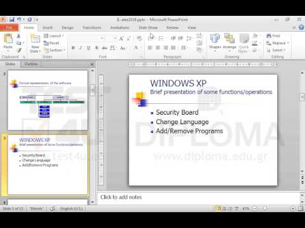This screenshot has width=305, height=228.
Task: Toggle text Shadow formatting
Action: [97, 48]
